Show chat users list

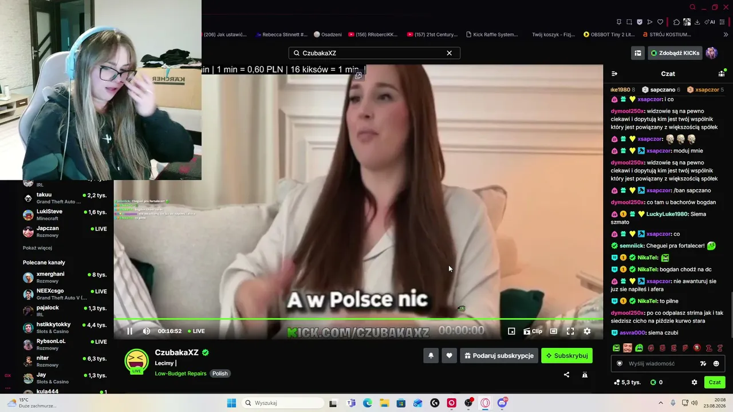722,74
